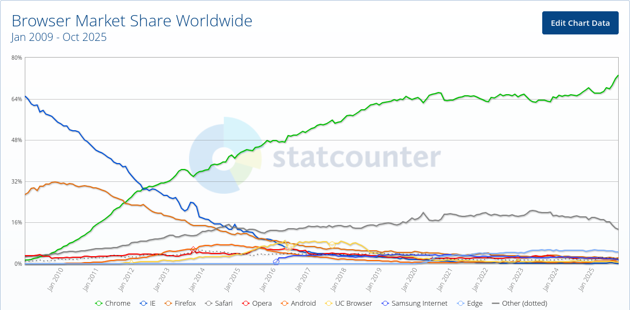Click the 'Browser Market Share Worldwide' title
630x310 pixels.
pos(132,21)
